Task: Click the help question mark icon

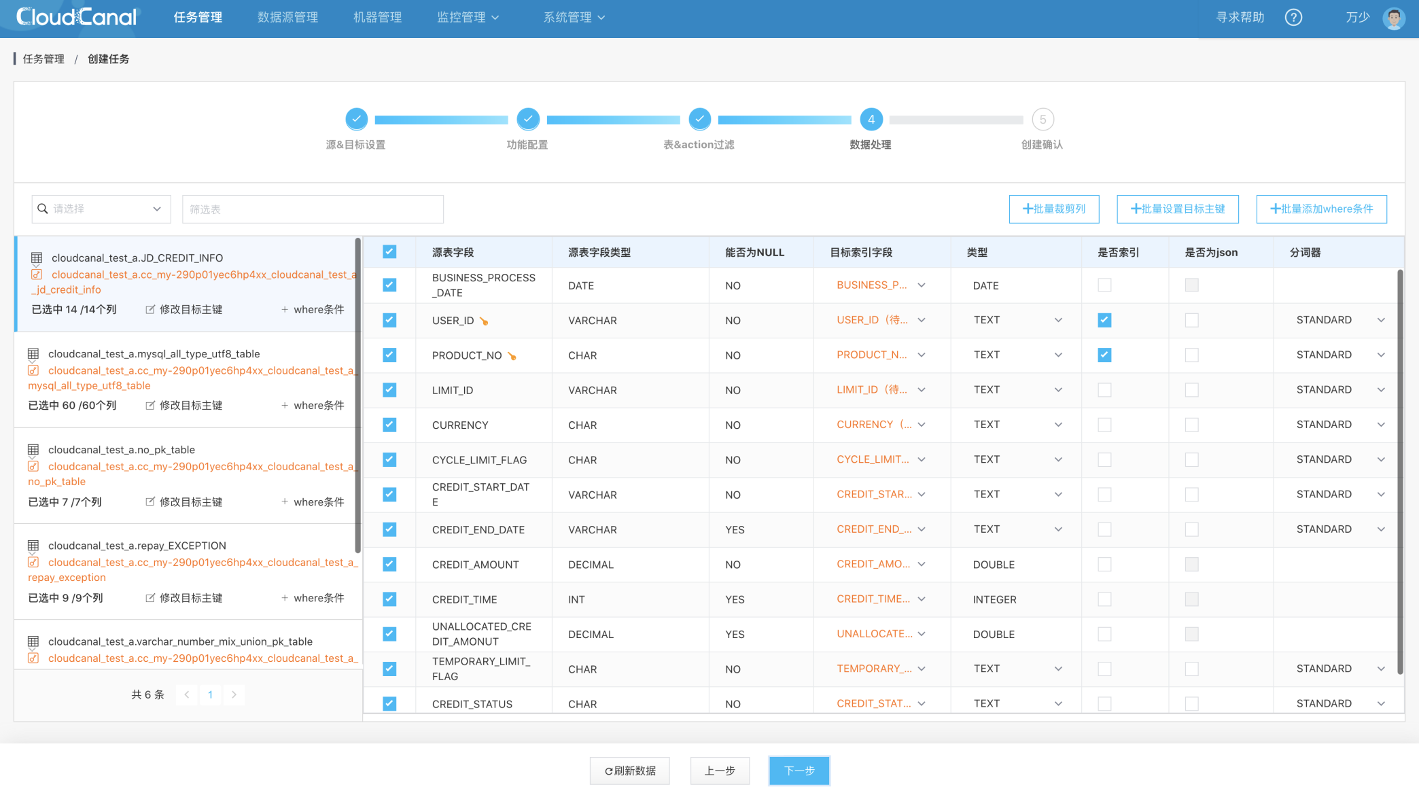Action: coord(1293,17)
